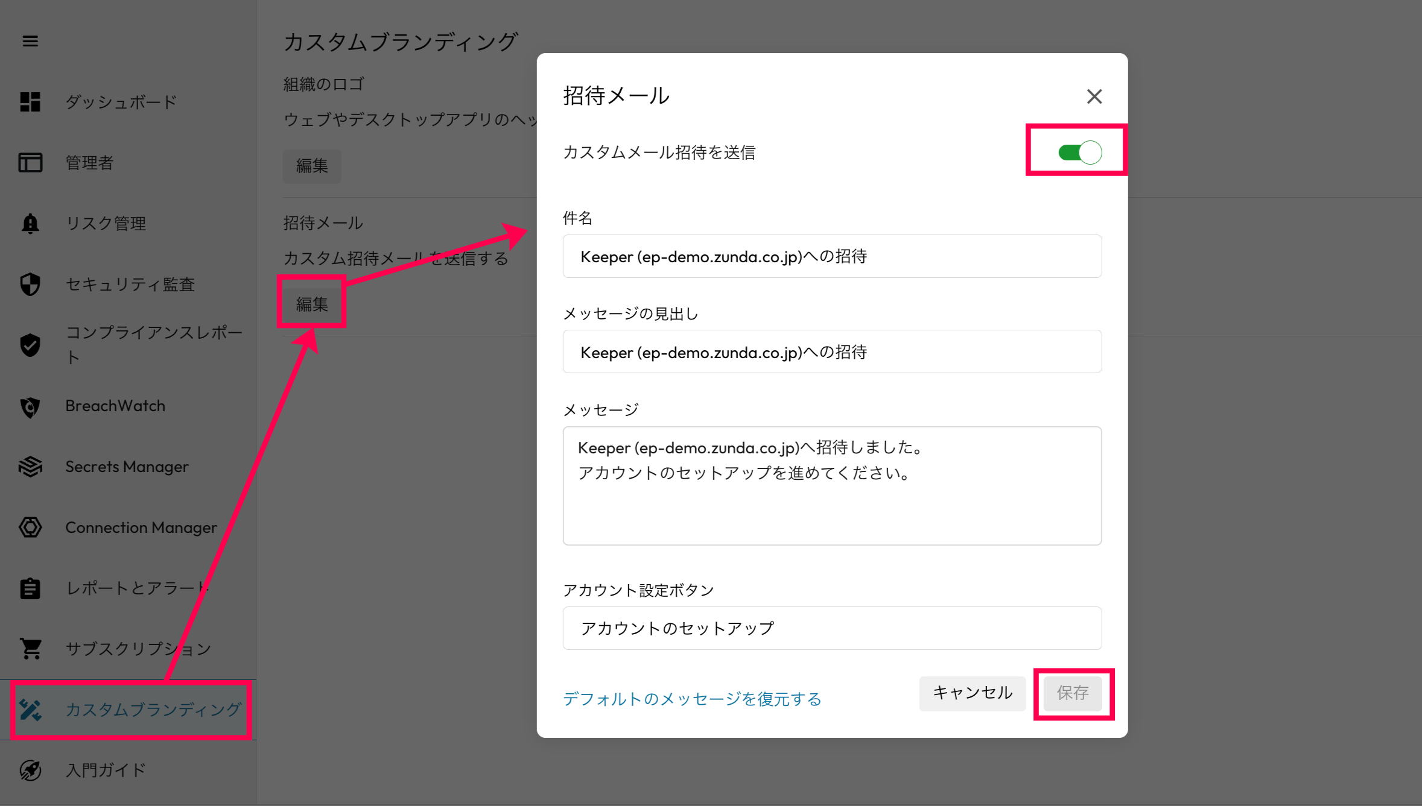Image resolution: width=1422 pixels, height=806 pixels.
Task: Open Connection Manager menu label
Action: (x=141, y=527)
